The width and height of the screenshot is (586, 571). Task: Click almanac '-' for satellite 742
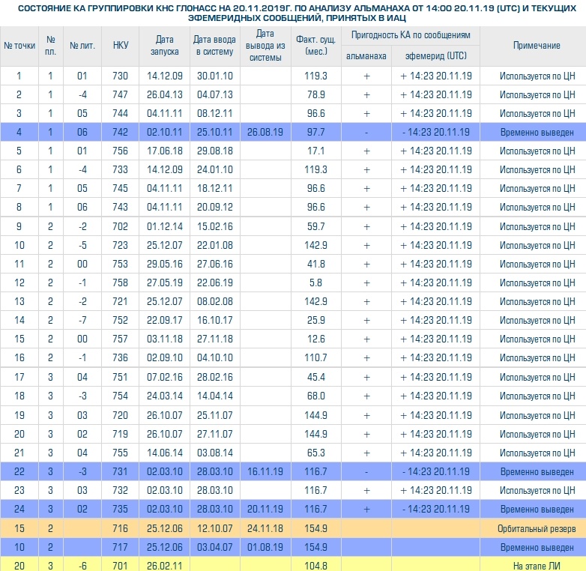[x=366, y=133]
